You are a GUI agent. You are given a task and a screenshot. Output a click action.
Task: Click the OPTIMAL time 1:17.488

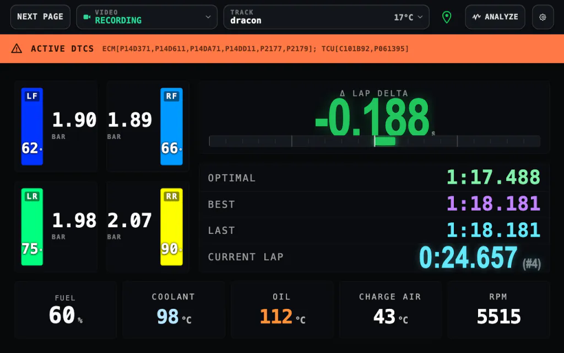click(x=493, y=177)
